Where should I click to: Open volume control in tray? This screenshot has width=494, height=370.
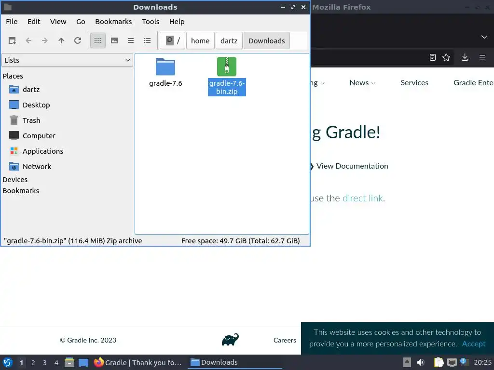[421, 362]
